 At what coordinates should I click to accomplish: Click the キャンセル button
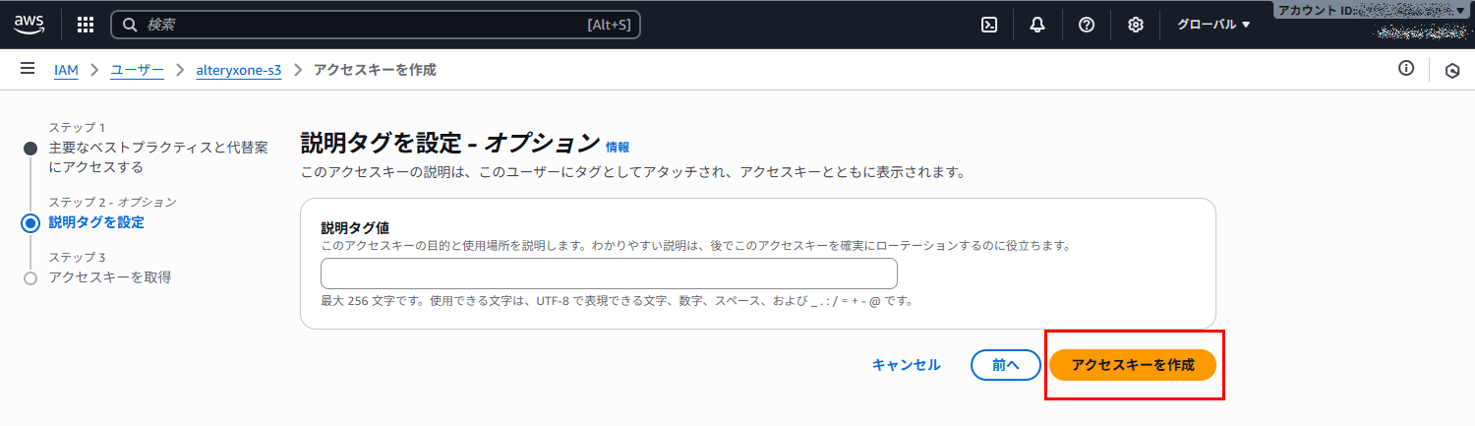coord(906,365)
